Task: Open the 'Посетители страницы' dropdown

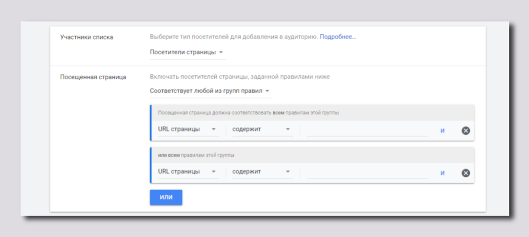Action: (187, 53)
